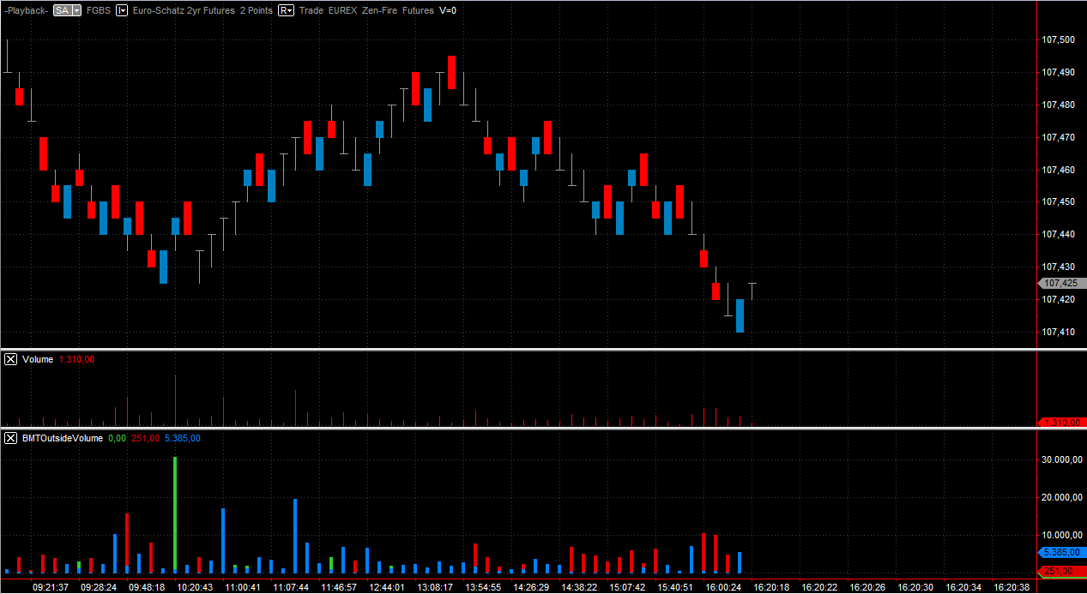Image resolution: width=1087 pixels, height=594 pixels.
Task: Click the 107,490 price axis label
Action: (1058, 72)
